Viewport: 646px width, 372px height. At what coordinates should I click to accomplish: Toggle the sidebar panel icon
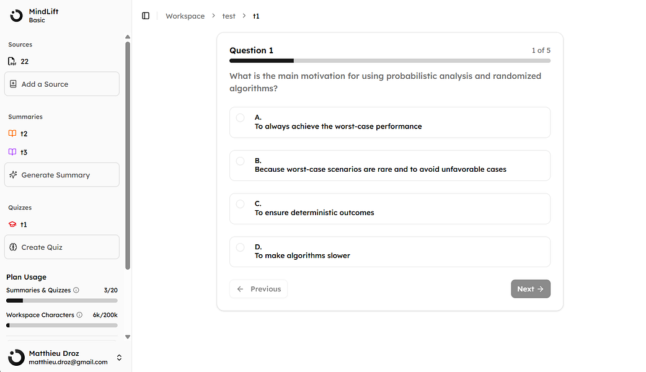click(146, 16)
